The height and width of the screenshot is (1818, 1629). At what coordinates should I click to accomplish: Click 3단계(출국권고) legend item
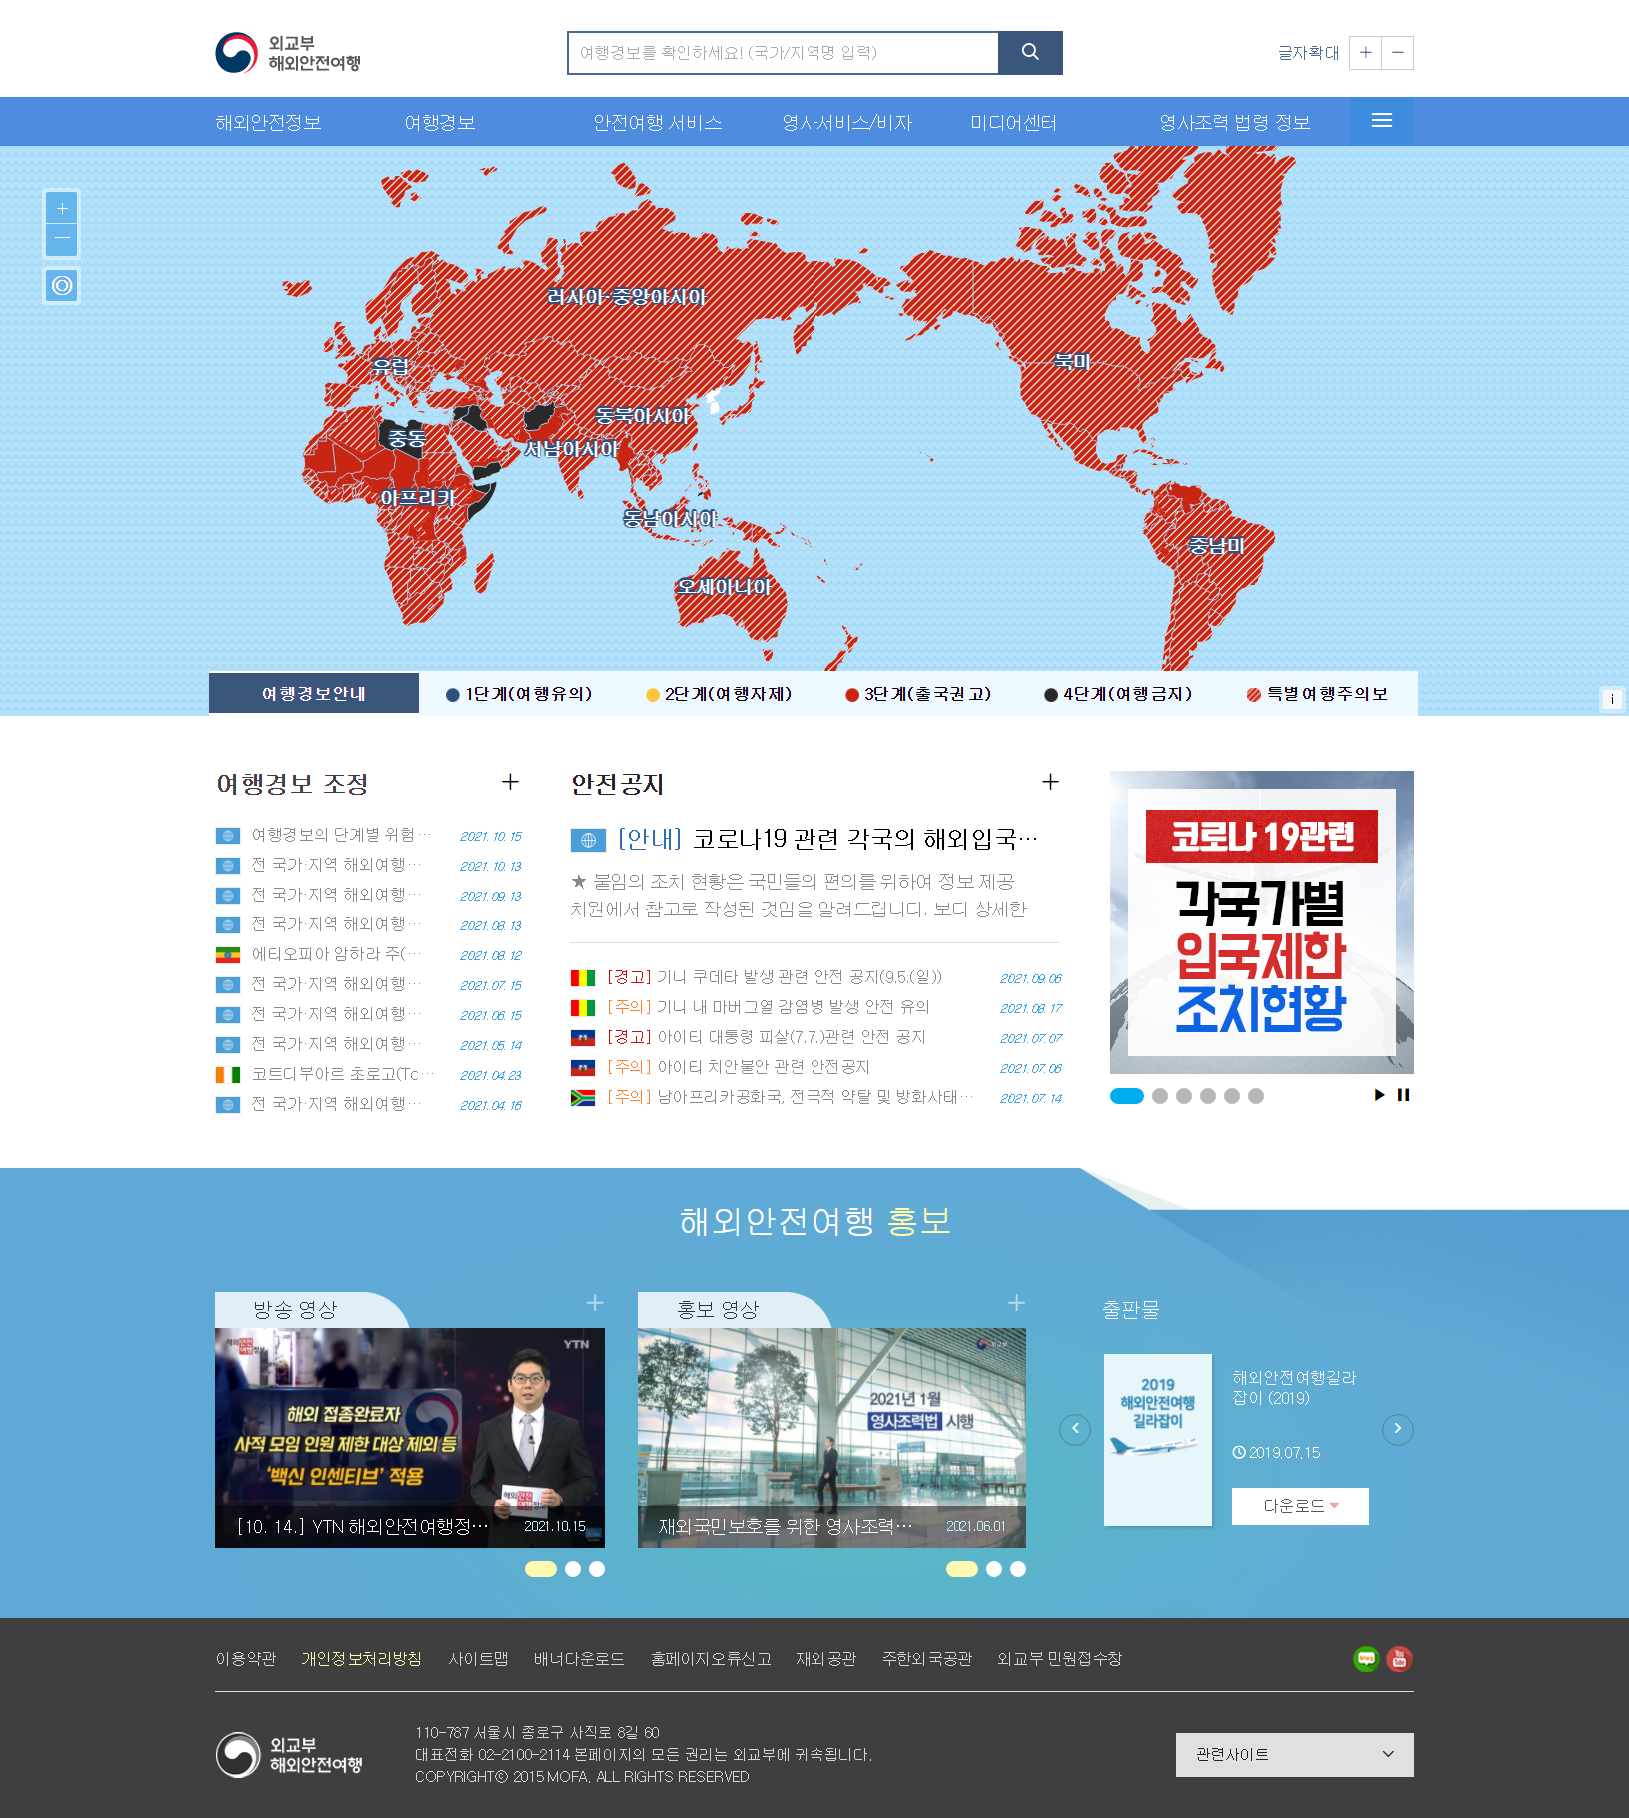[918, 694]
